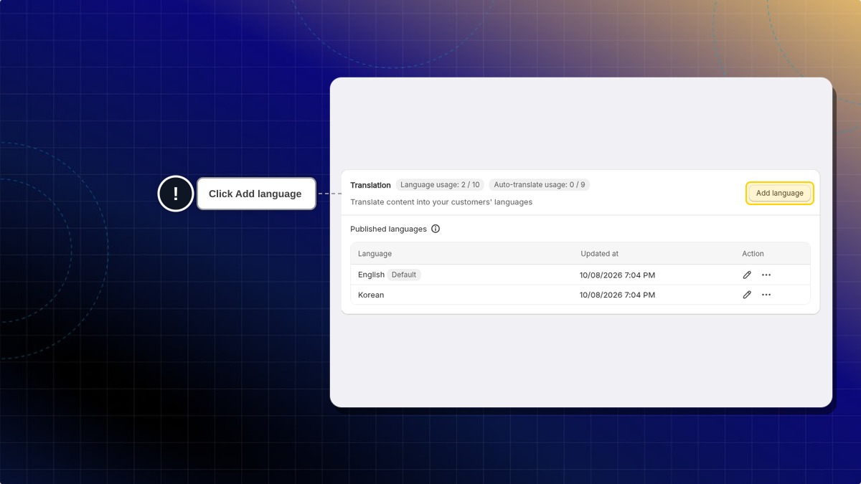
Task: Select the Korean language name
Action: (x=371, y=295)
